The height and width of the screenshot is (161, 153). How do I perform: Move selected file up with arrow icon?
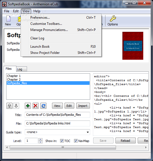pos(9,106)
